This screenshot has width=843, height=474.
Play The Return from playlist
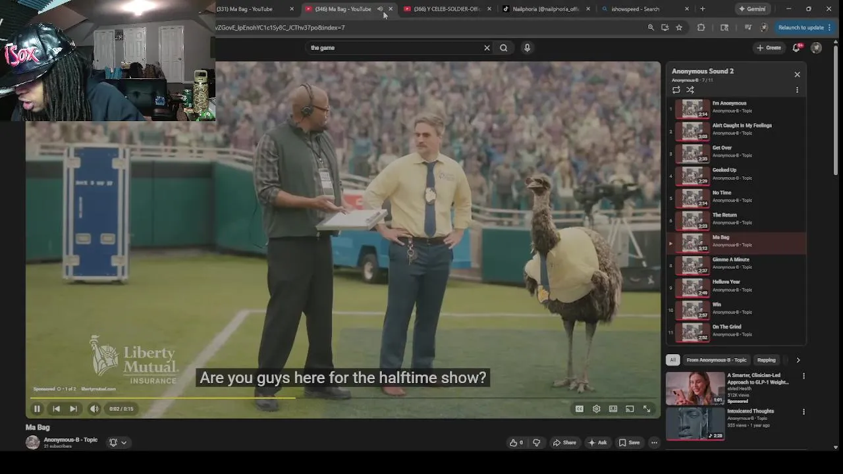tap(736, 221)
